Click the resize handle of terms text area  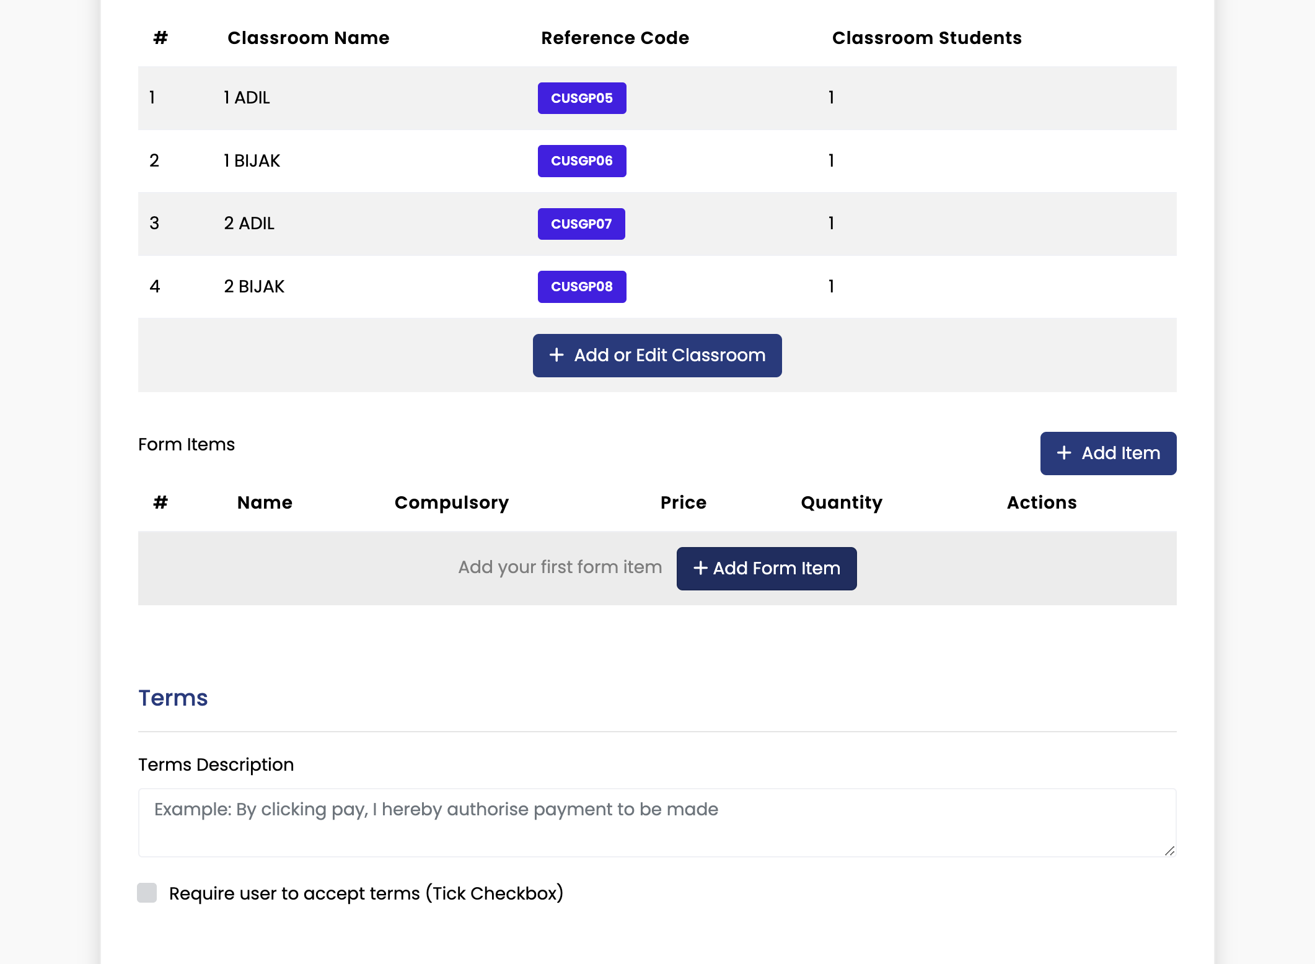1169,850
